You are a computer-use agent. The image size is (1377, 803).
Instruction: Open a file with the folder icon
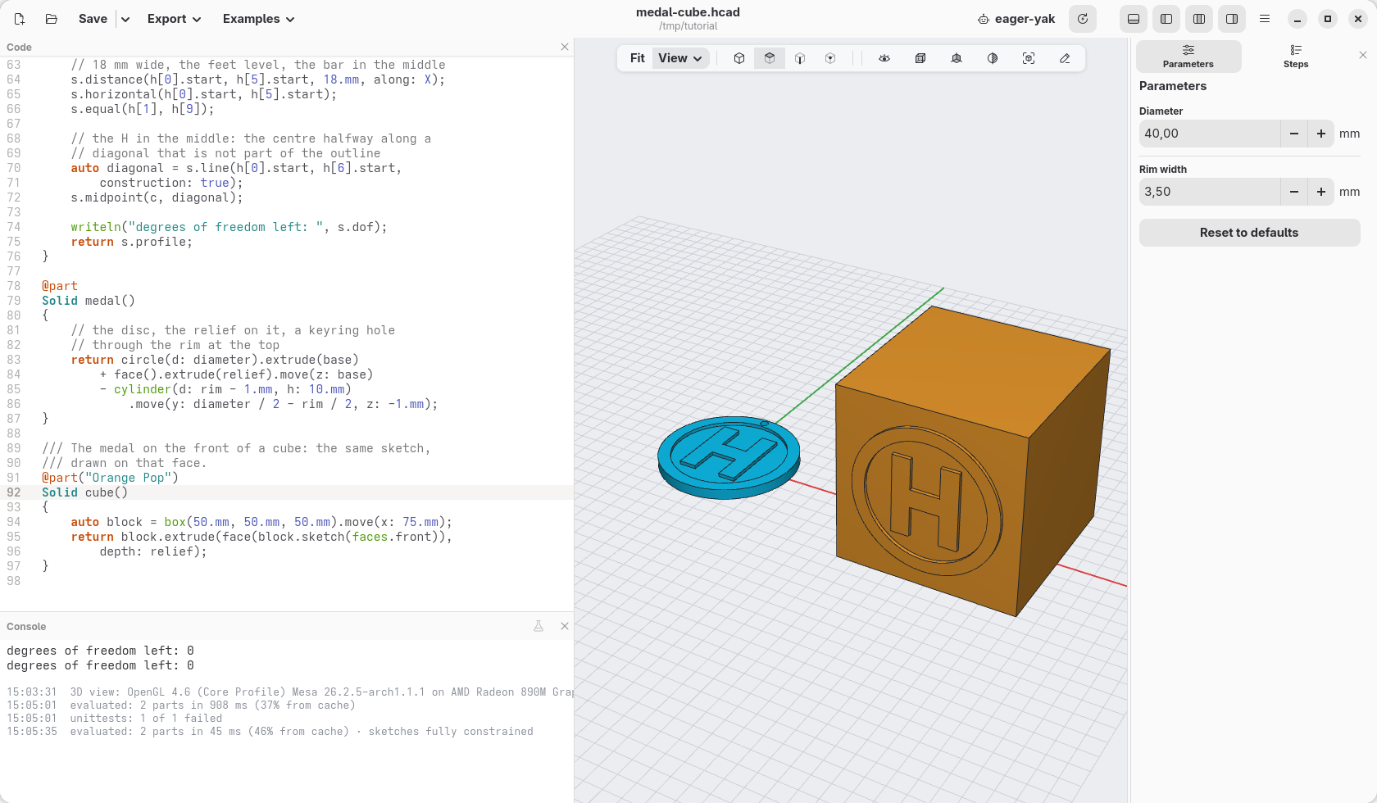pyautogui.click(x=51, y=19)
